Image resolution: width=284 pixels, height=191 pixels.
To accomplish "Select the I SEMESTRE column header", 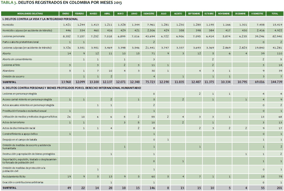I will 149,14.
